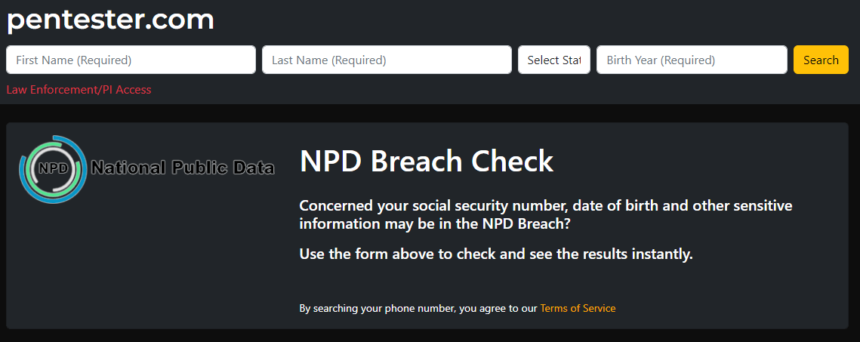The image size is (860, 342).
Task: Click the NPD letters inside the logo
Action: 54,168
